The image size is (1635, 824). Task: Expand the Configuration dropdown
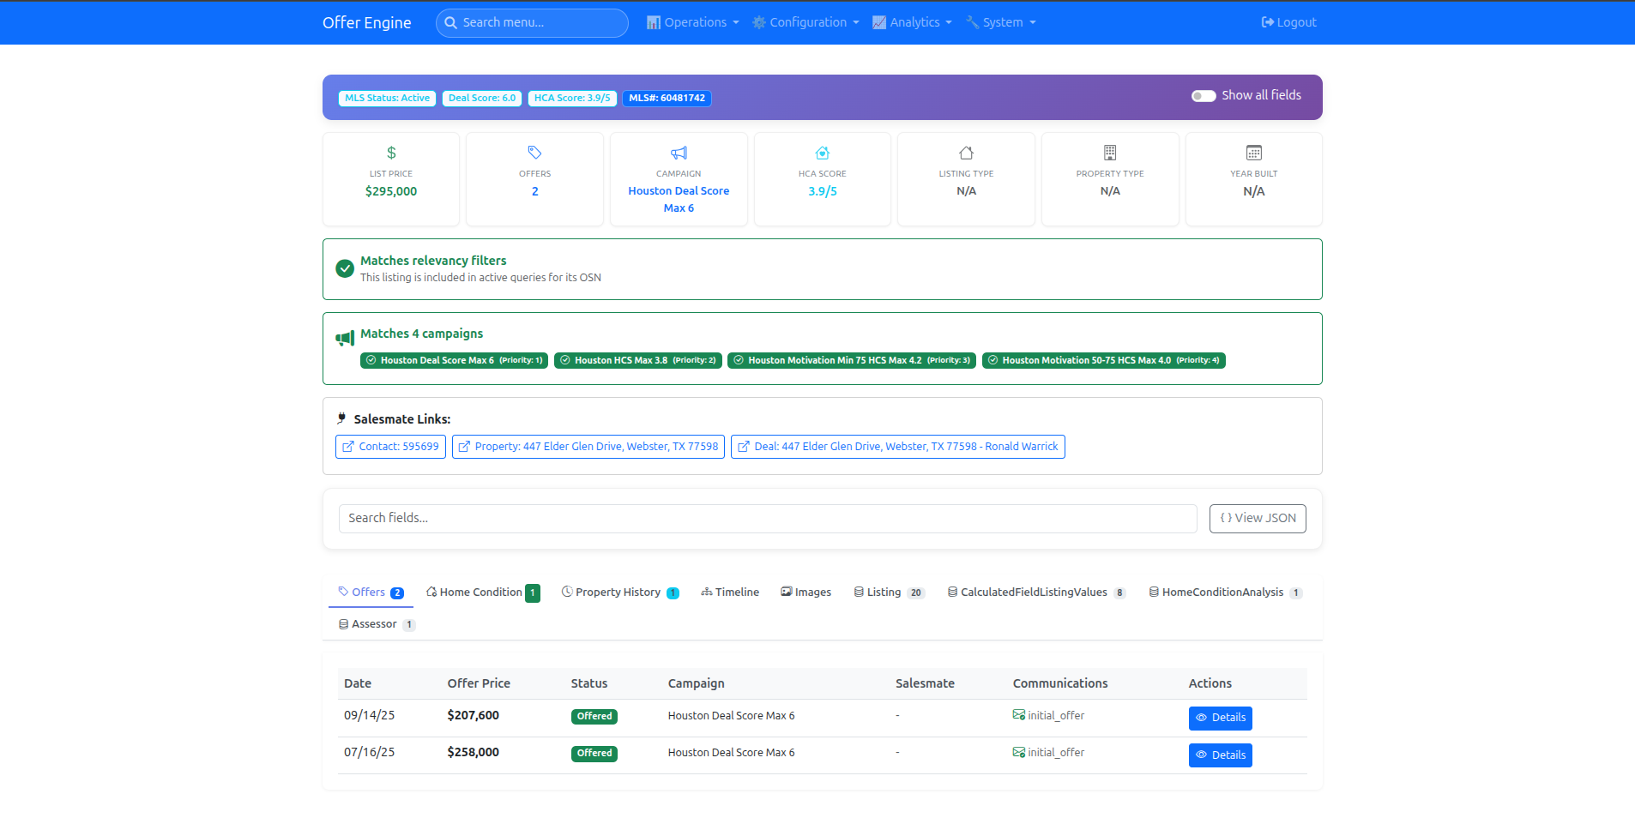[x=805, y=21]
